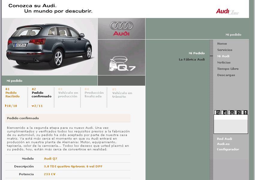
Task: Click the Conozca su Audi headline
Action: point(50,8)
